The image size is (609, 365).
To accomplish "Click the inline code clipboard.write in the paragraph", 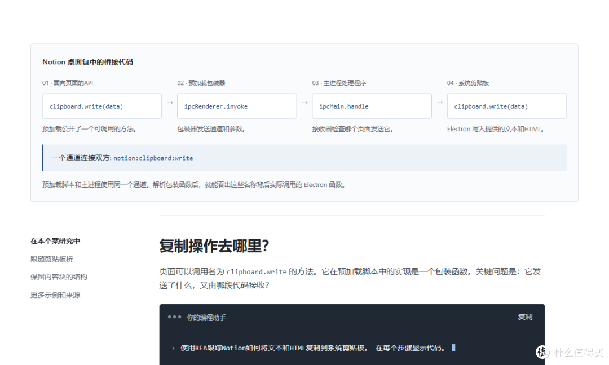I will click(257, 272).
